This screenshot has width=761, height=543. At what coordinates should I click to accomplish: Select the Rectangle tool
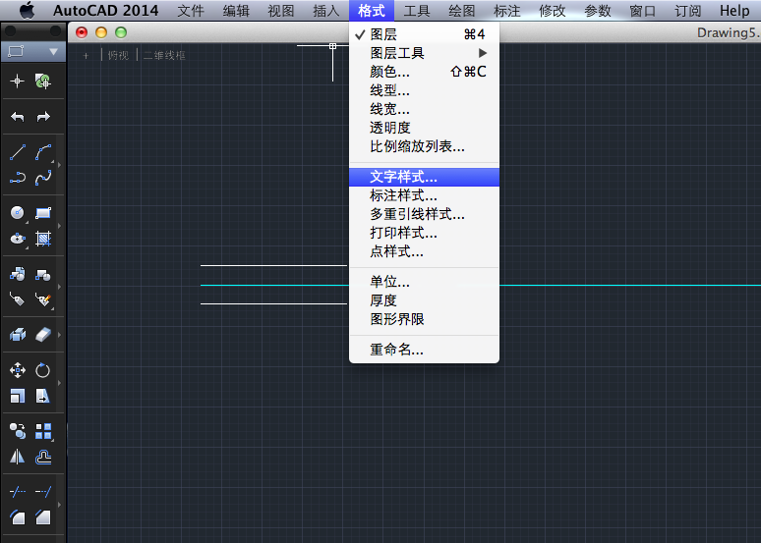[x=43, y=213]
